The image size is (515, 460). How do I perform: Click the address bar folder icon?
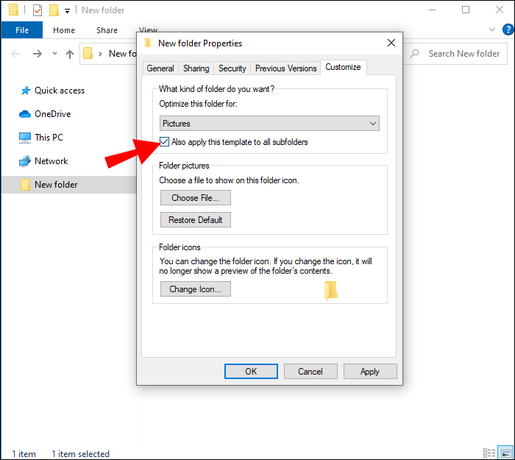88,53
